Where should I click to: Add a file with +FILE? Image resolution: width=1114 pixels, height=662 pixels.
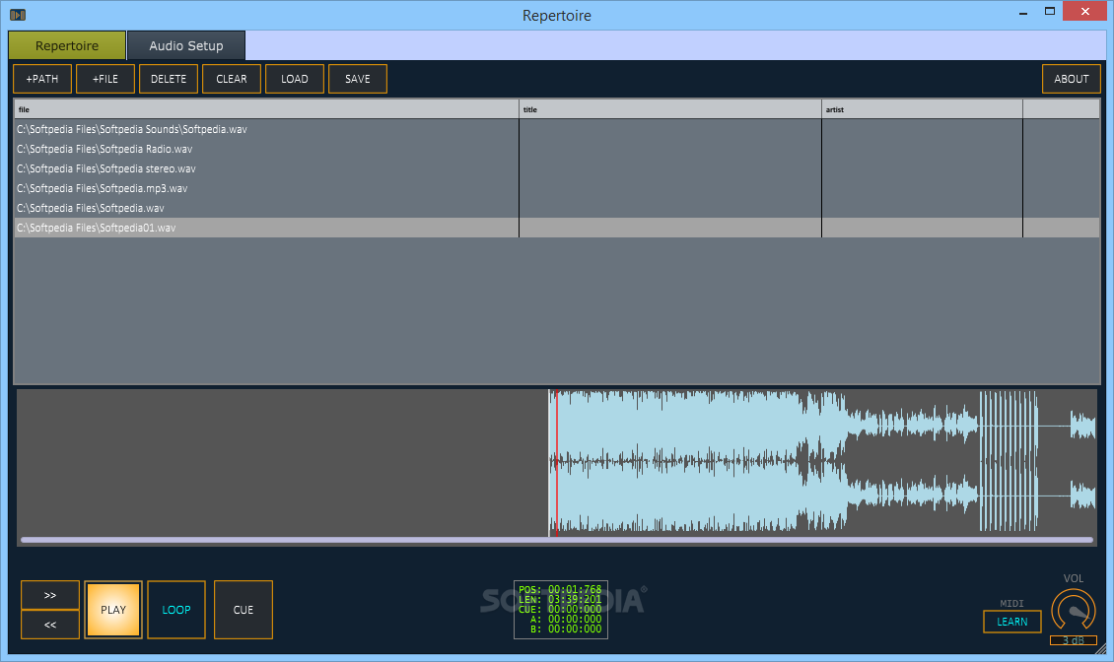[x=105, y=79]
